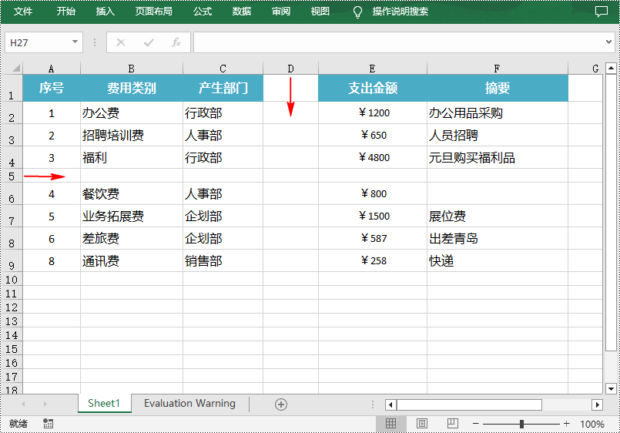Switch to Evaluation Warning sheet tab
Image resolution: width=620 pixels, height=433 pixels.
pos(189,404)
